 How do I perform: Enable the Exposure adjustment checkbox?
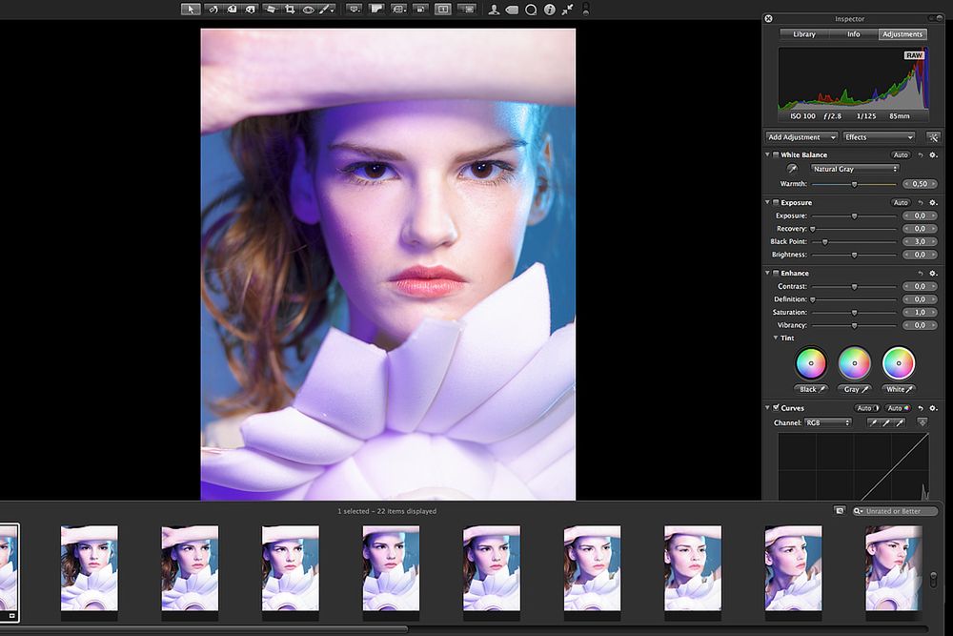pos(776,202)
